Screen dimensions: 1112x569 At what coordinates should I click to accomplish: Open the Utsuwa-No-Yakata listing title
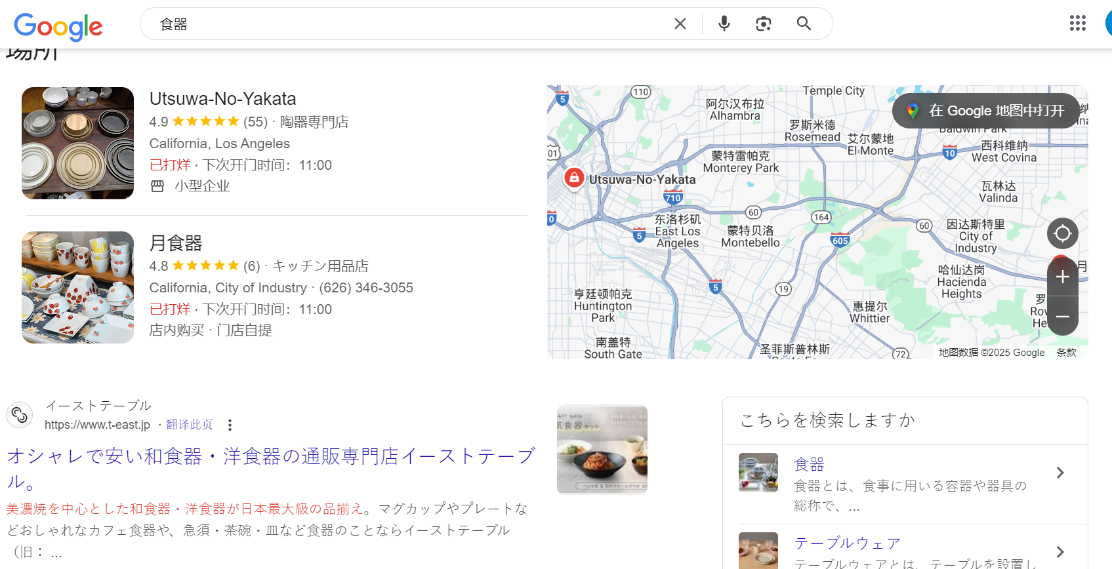pyautogui.click(x=222, y=99)
